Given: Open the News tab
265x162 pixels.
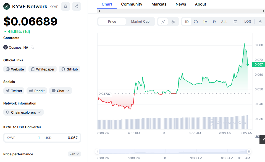Looking at the screenshot, I should [x=181, y=4].
